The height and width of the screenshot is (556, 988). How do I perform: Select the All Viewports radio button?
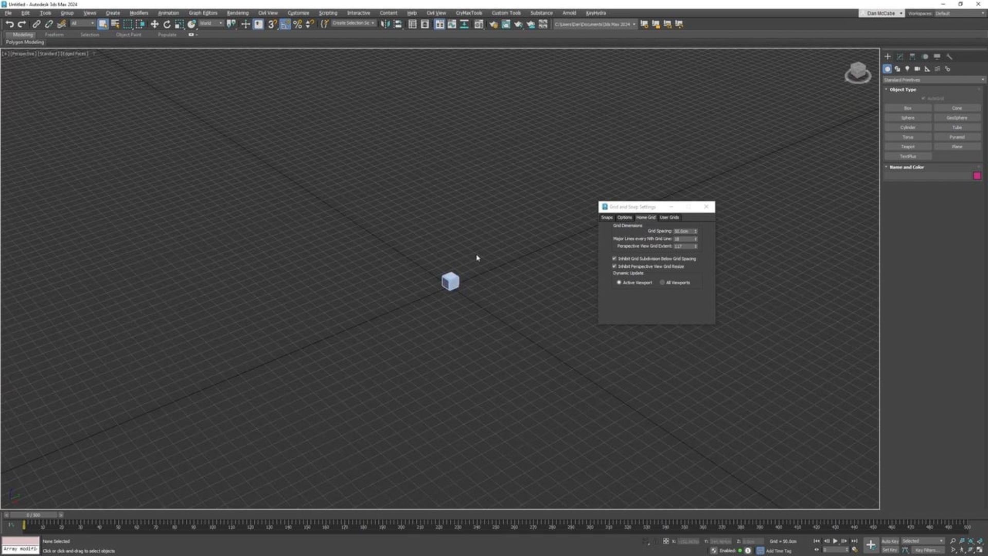pyautogui.click(x=662, y=283)
